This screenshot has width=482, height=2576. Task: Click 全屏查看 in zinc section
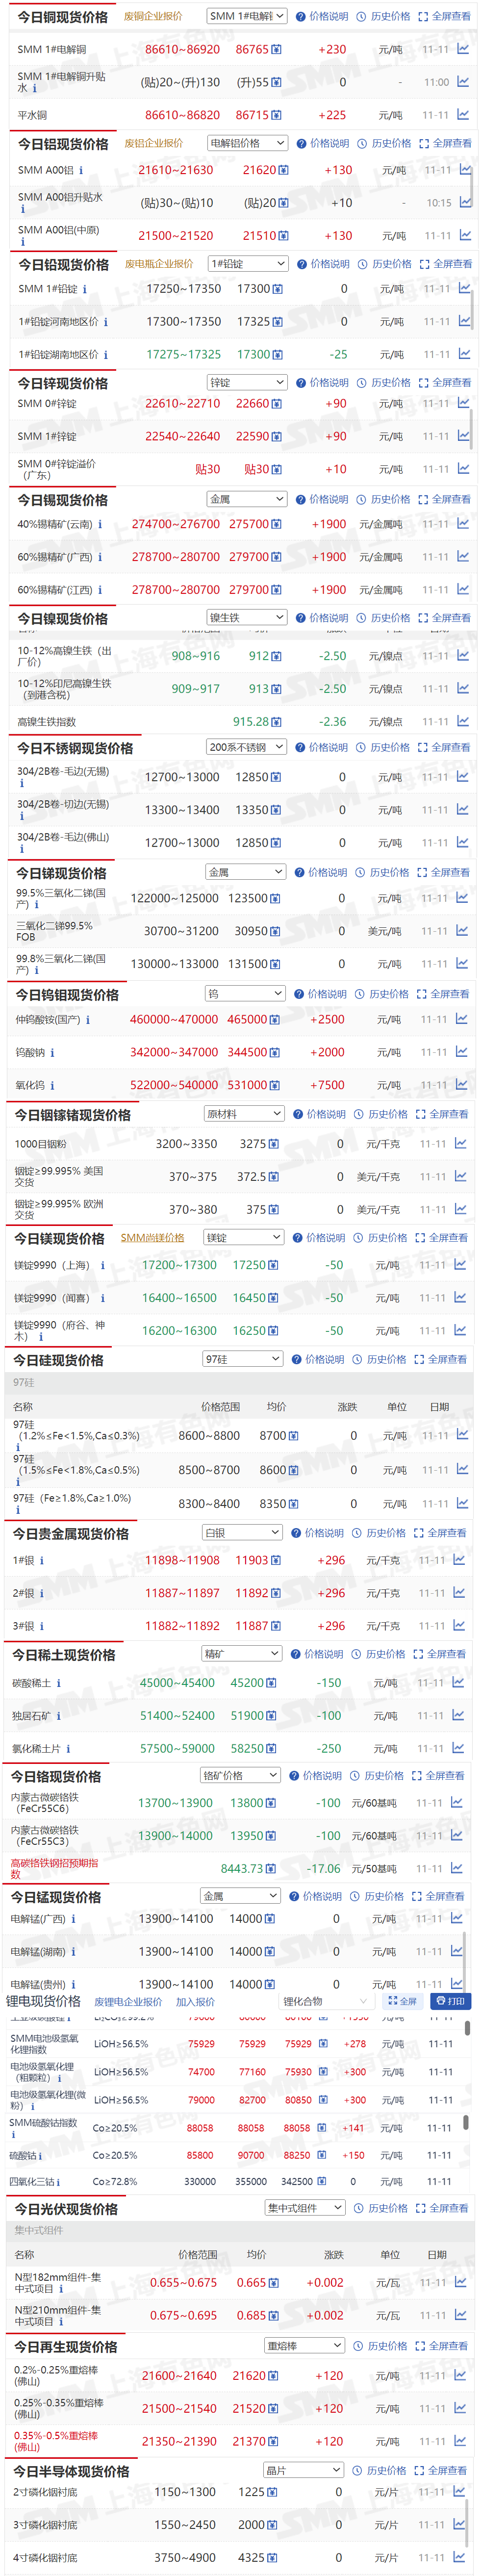(445, 382)
